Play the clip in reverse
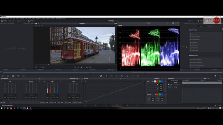The height and width of the screenshot is (125, 223). click(x=78, y=67)
